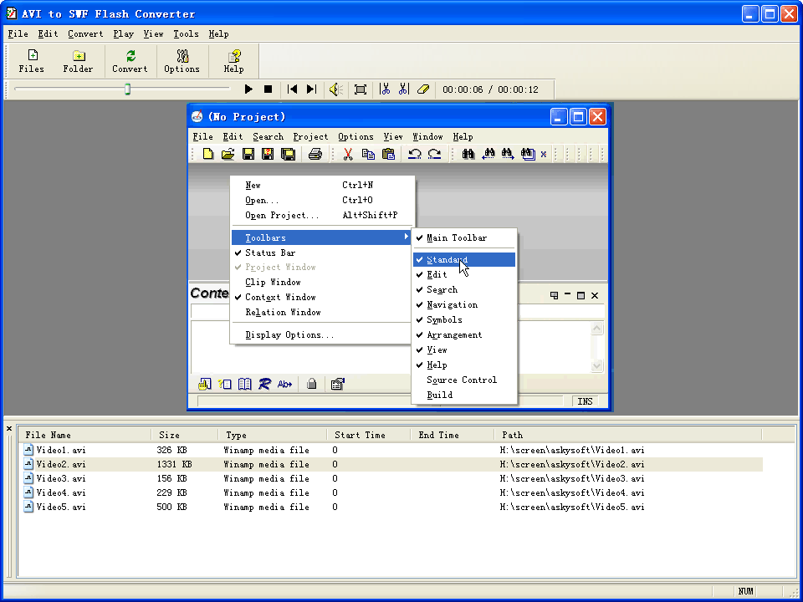Select Video5.avi row in file list
Viewport: 803px width, 602px height.
click(391, 508)
